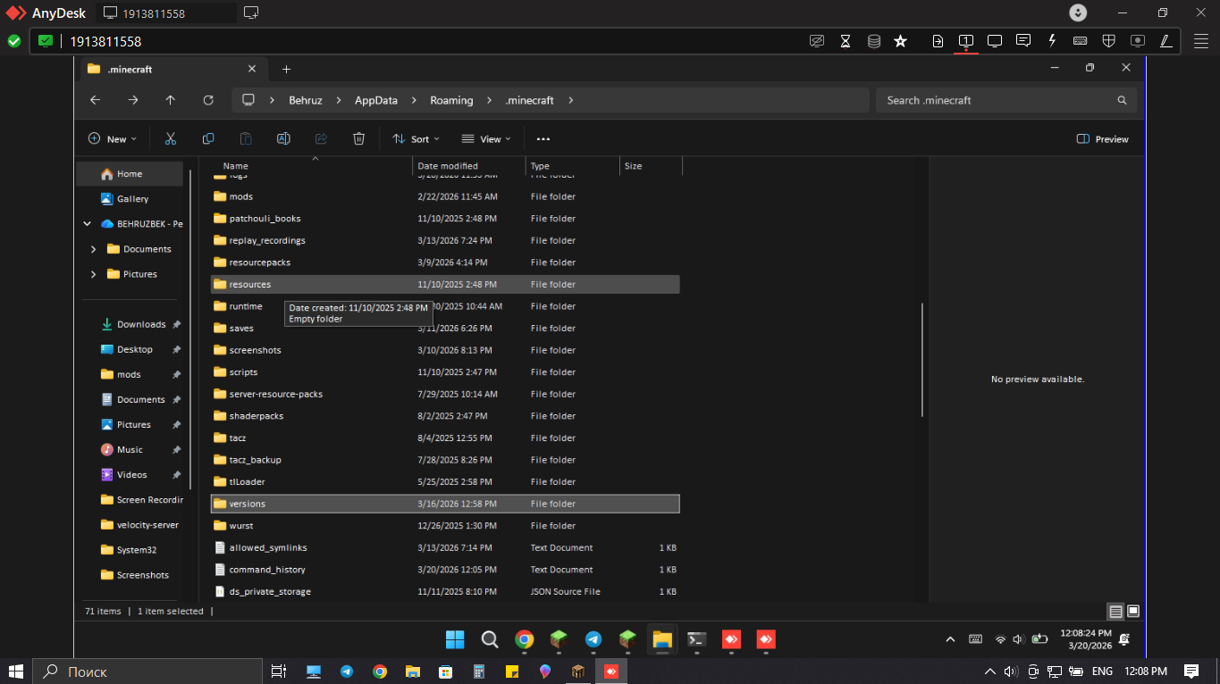Click the Cut scissors icon in toolbar
The image size is (1220, 684).
(x=170, y=138)
